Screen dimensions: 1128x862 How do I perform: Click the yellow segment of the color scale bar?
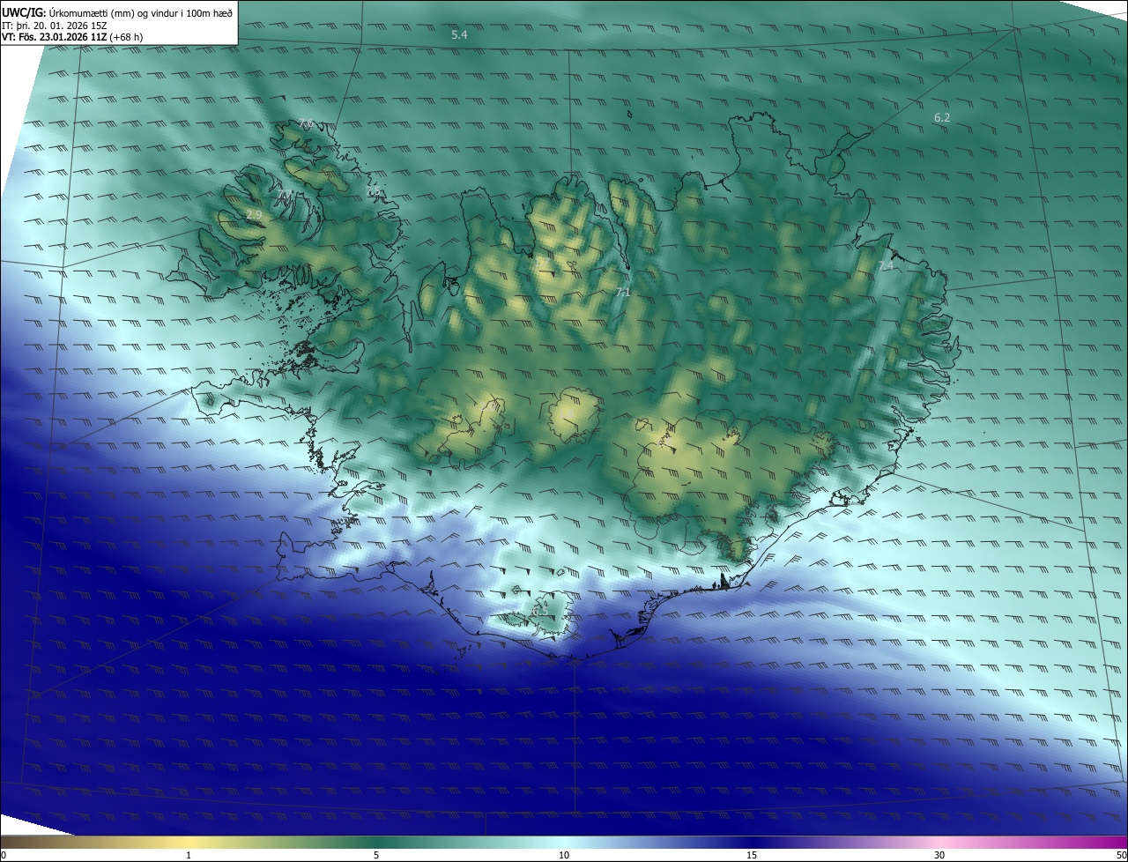pos(189,842)
